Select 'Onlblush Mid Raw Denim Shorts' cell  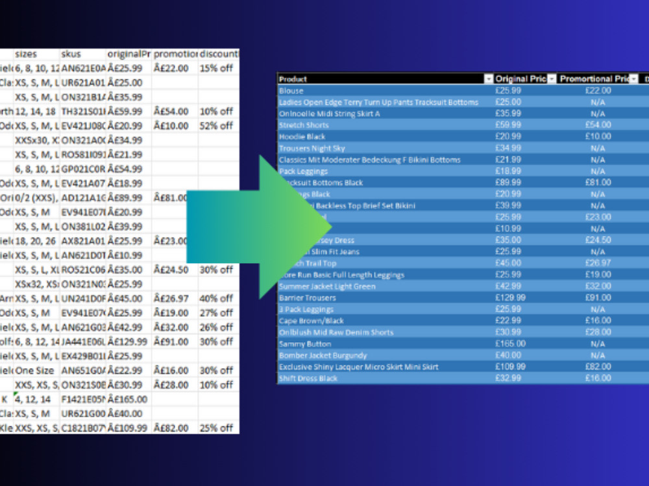386,332
